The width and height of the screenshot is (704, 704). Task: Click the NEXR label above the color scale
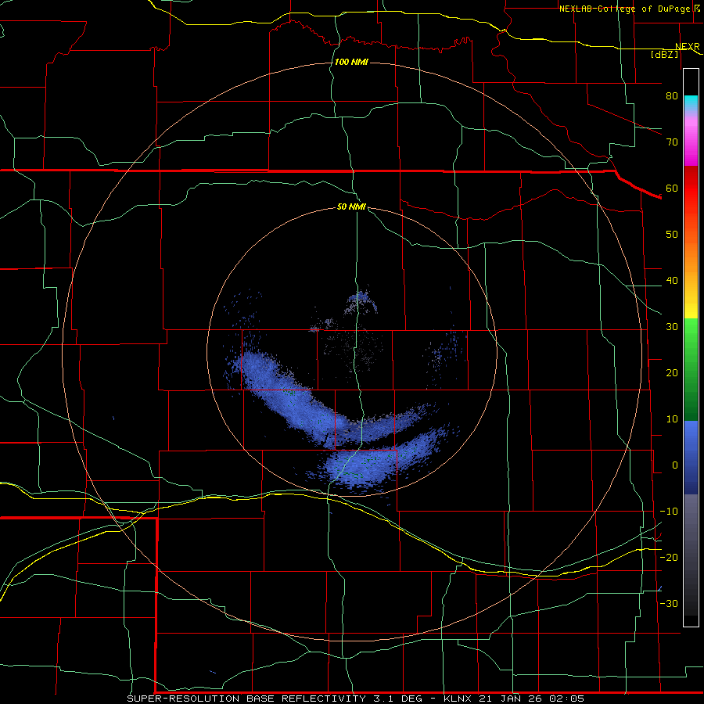tap(687, 46)
